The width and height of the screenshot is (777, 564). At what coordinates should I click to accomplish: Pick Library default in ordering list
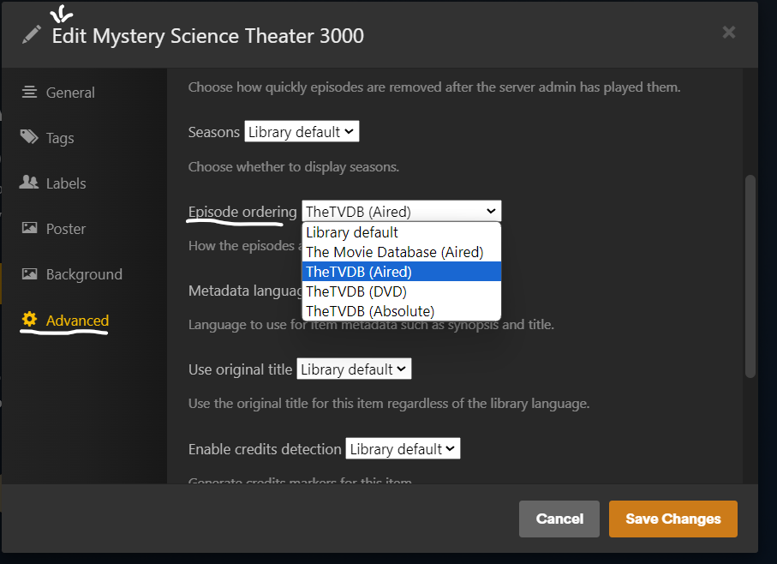click(352, 232)
